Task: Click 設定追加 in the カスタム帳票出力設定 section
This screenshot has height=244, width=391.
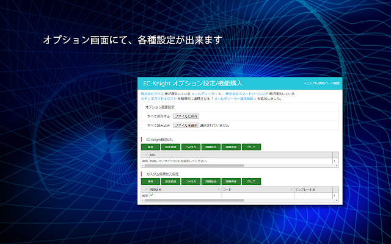Action: [x=170, y=182]
